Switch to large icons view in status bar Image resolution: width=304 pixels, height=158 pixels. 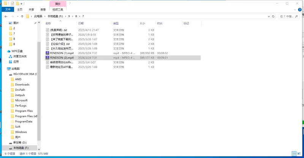click(x=299, y=153)
